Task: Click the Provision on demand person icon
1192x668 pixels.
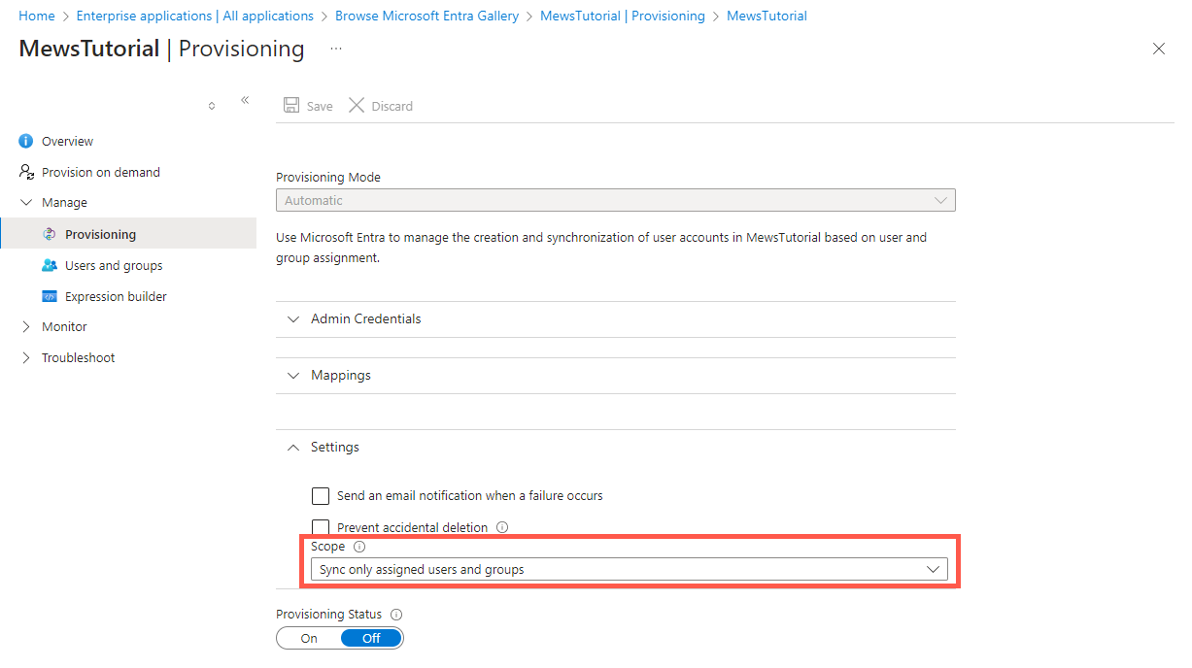Action: coord(26,172)
